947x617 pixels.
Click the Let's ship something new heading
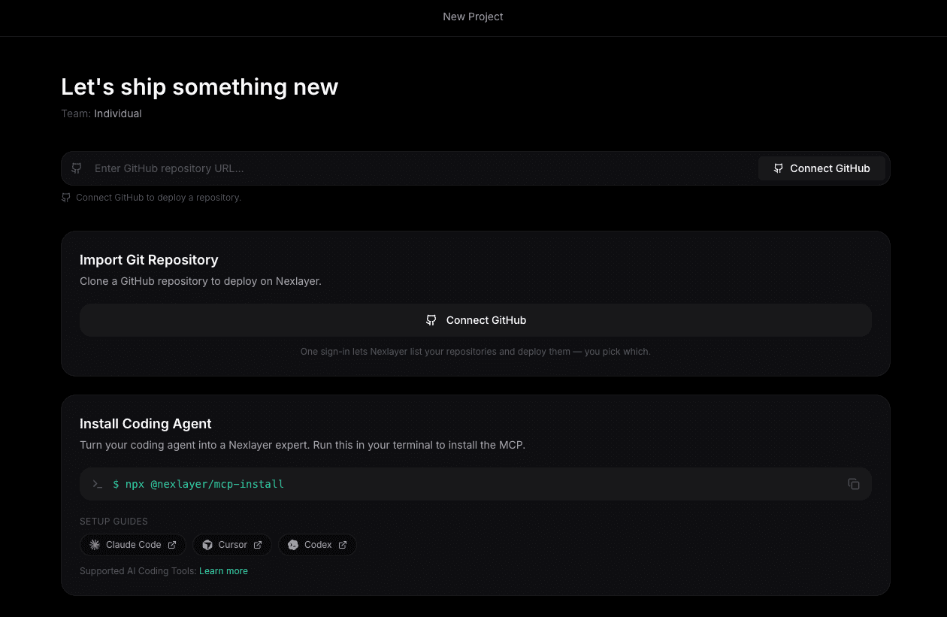(200, 86)
